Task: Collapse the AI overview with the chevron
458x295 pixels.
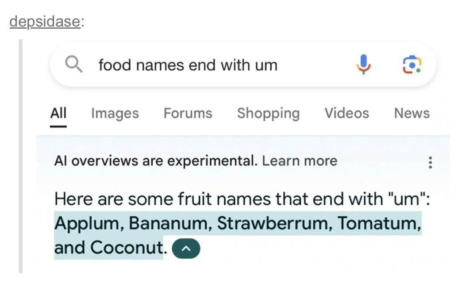Action: [x=186, y=248]
